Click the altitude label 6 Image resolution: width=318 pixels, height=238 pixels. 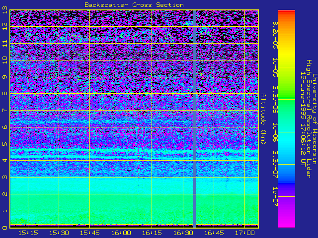point(5,127)
